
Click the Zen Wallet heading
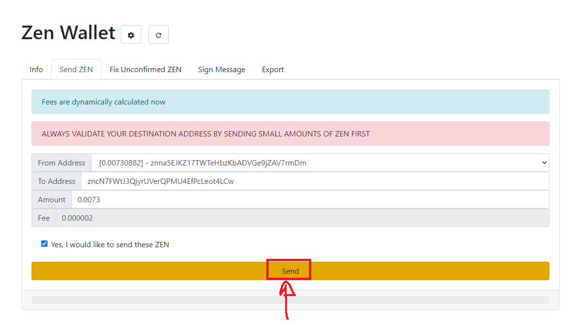(x=68, y=33)
